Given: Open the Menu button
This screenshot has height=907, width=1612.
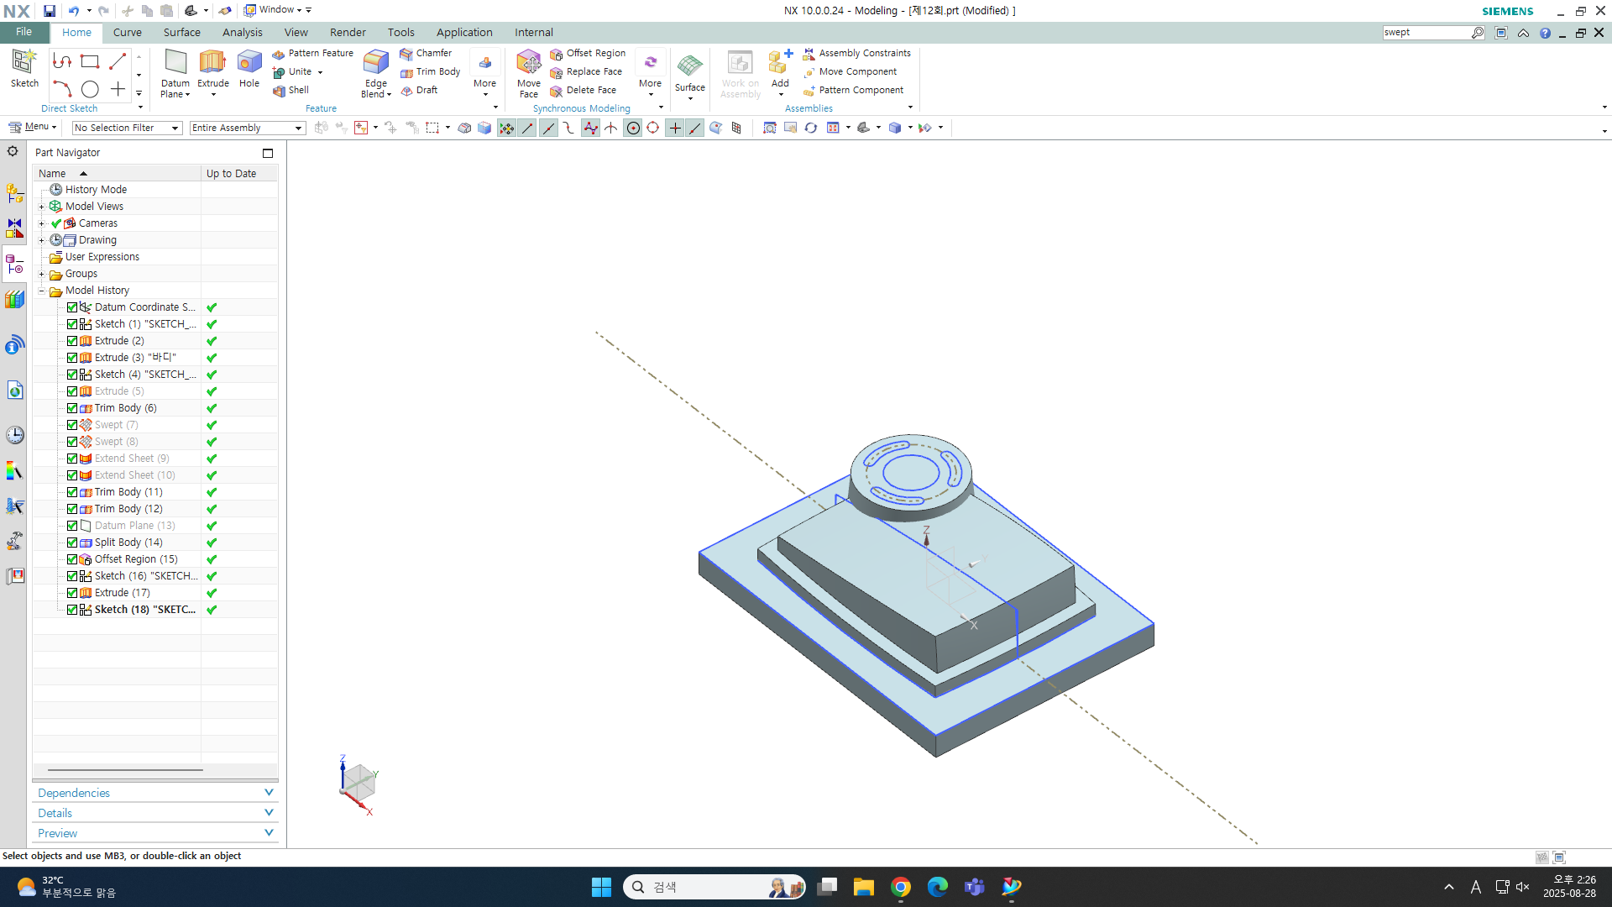Looking at the screenshot, I should point(32,127).
